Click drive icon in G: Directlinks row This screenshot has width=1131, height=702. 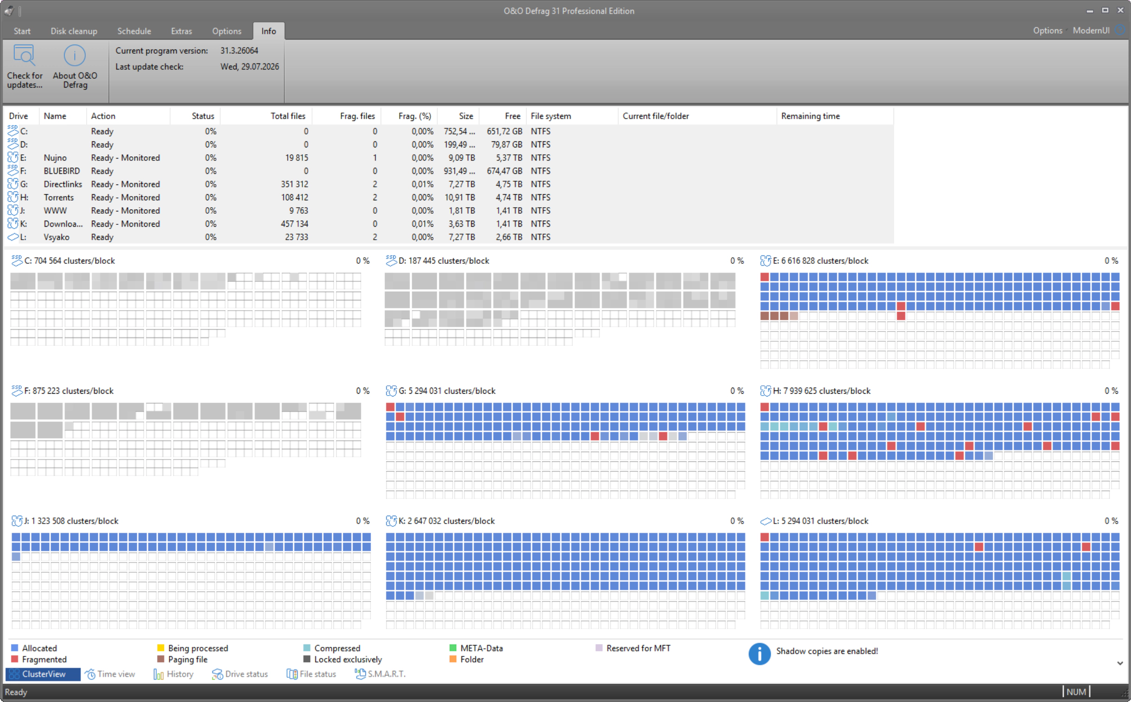(13, 184)
